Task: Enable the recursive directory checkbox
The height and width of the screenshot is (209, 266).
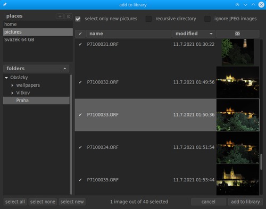Action: click(148, 19)
